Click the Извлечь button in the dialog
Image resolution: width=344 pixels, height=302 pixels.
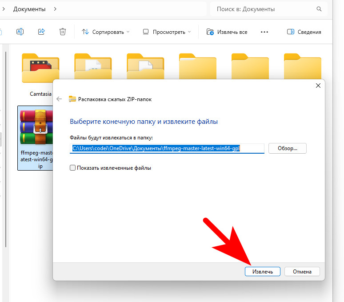[262, 271]
